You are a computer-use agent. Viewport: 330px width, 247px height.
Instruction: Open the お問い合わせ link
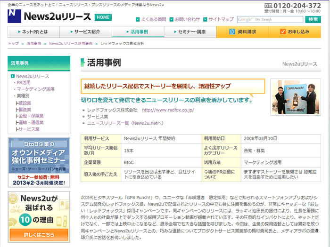coord(187,19)
